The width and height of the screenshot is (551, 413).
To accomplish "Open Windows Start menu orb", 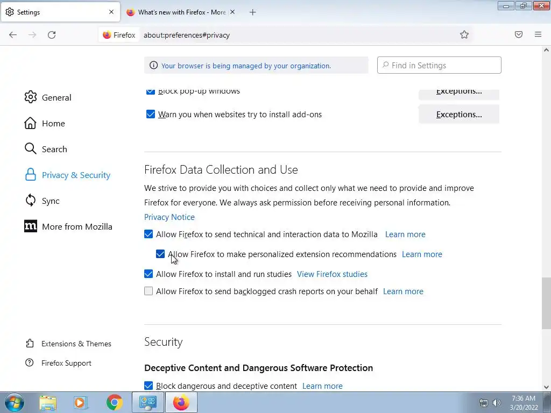I will click(14, 402).
